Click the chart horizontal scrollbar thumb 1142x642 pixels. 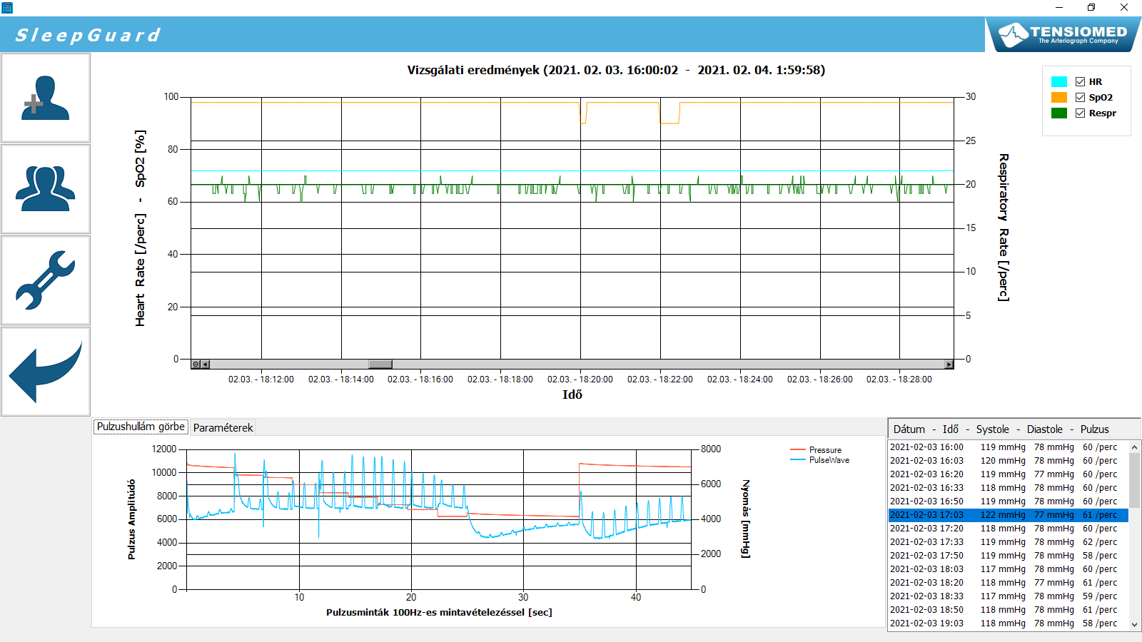[x=380, y=365]
